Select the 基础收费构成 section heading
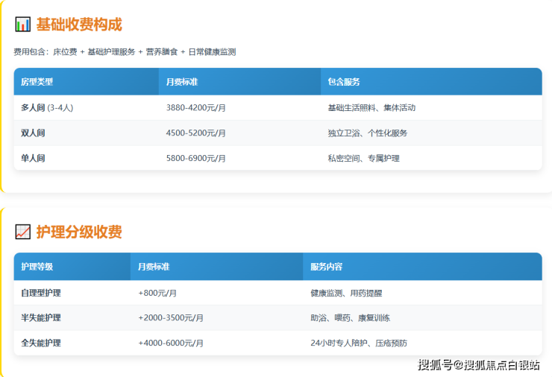The width and height of the screenshot is (552, 377). pyautogui.click(x=78, y=25)
